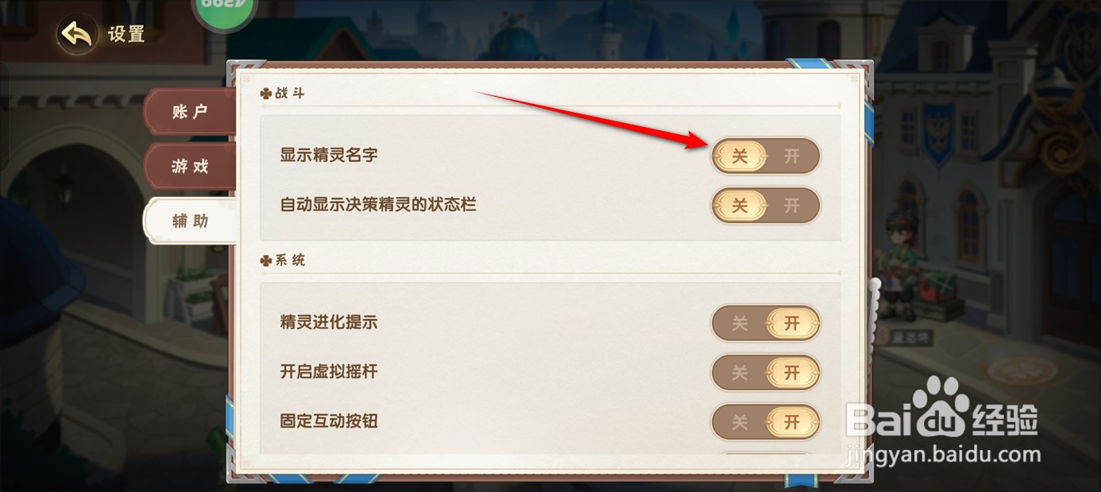This screenshot has height=492, width=1101.
Task: Turn 精灵进化提示 to 关
Action: 740,324
